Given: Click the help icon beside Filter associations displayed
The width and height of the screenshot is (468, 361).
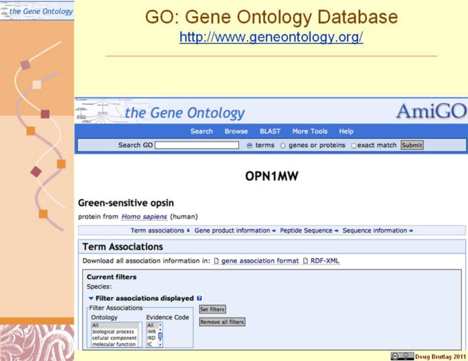Looking at the screenshot, I should (200, 298).
